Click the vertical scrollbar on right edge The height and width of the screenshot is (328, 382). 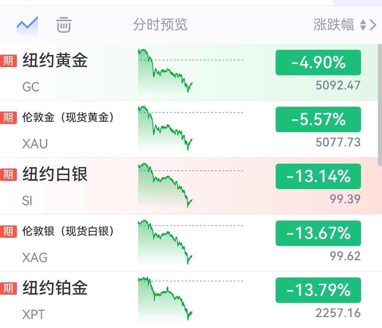click(380, 105)
